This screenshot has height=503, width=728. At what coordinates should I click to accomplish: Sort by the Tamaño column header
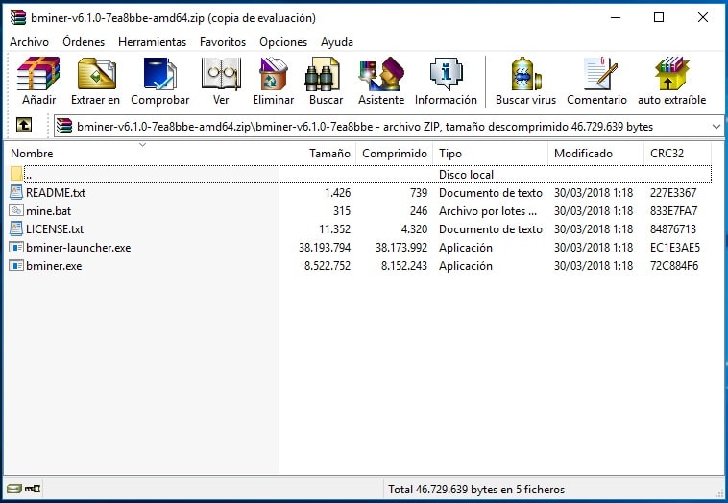pyautogui.click(x=318, y=154)
